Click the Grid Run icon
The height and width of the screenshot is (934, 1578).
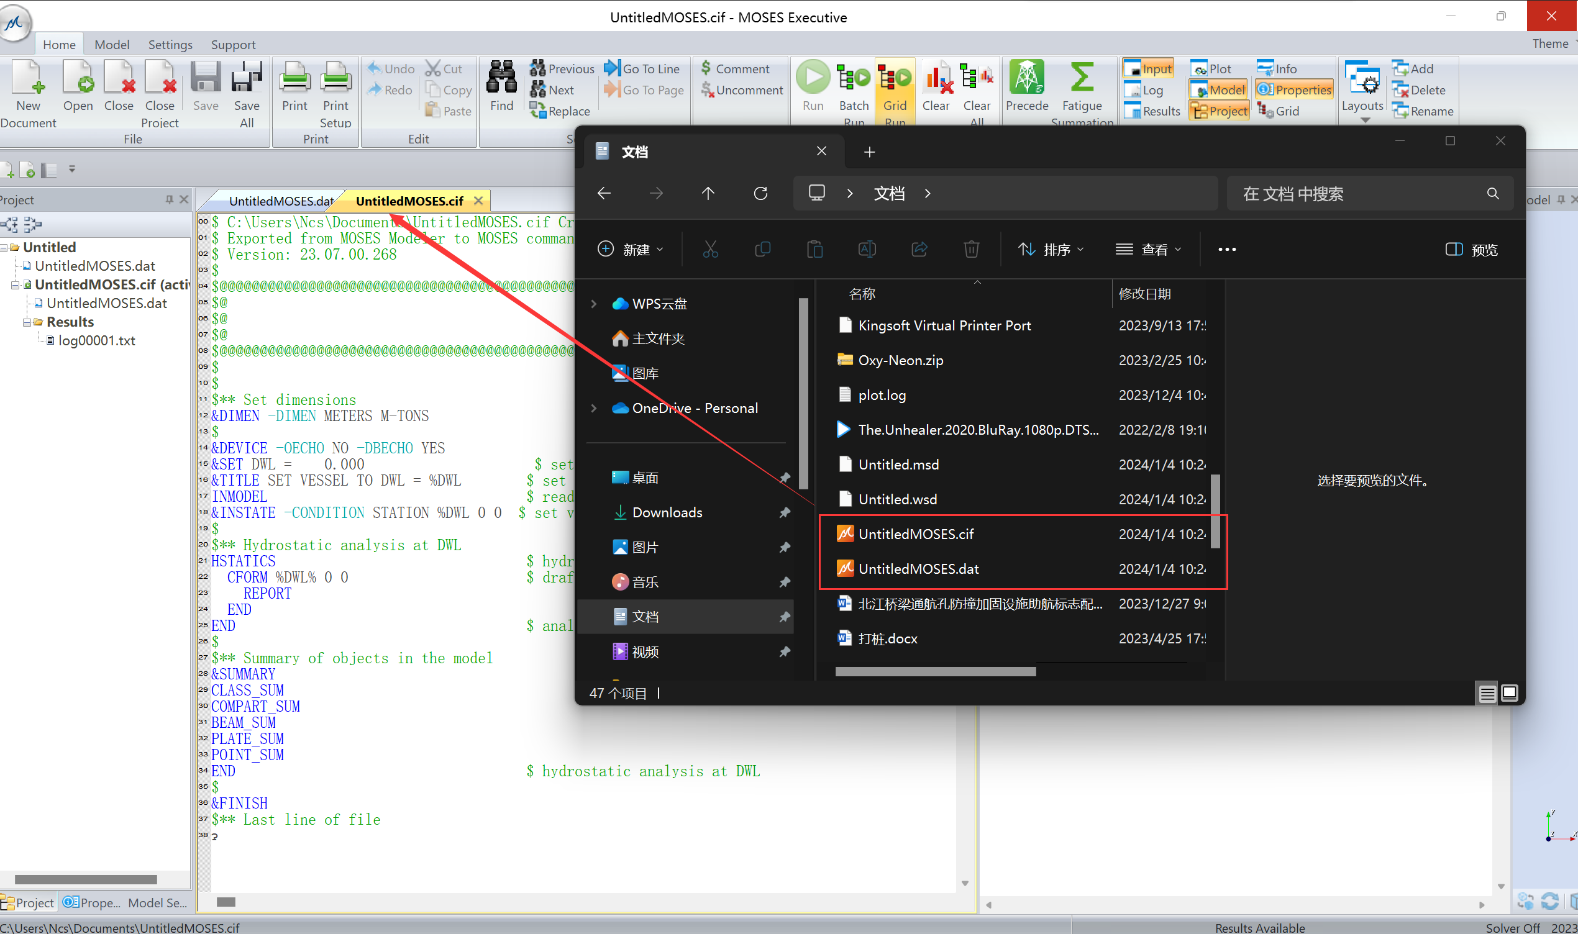[895, 78]
